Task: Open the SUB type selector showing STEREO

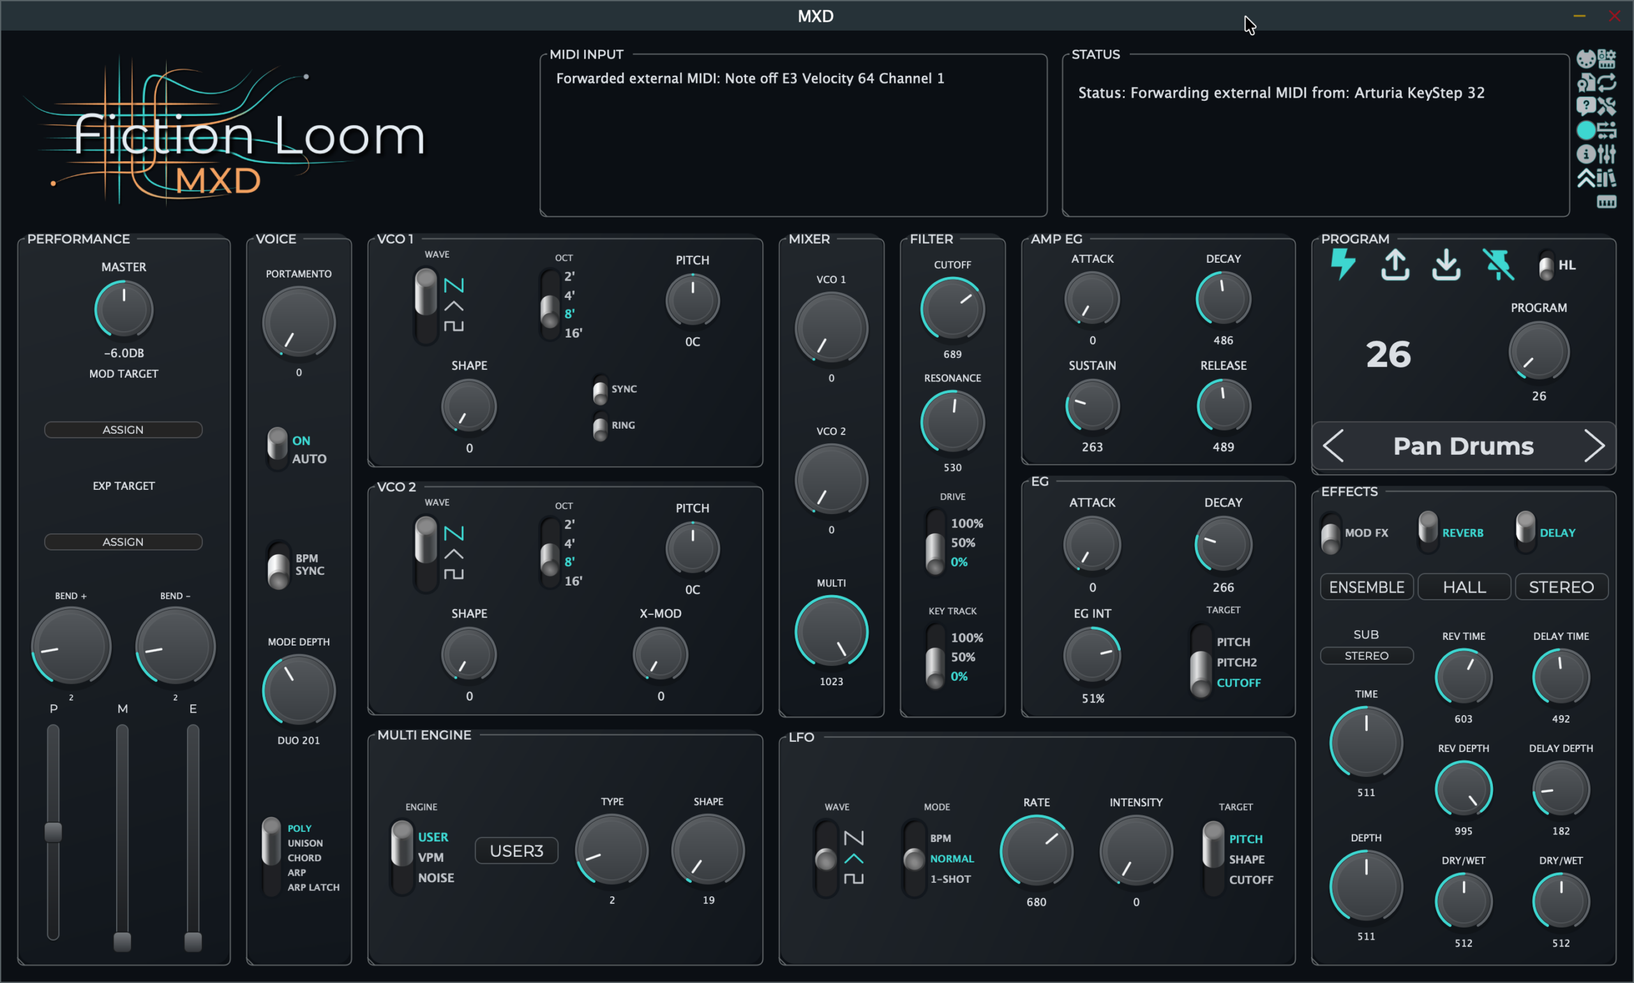Action: tap(1367, 656)
